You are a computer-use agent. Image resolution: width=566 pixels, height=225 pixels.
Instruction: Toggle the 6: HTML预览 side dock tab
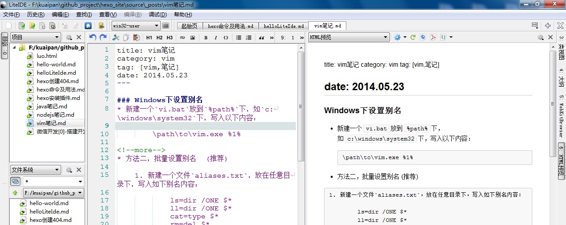tap(561, 161)
